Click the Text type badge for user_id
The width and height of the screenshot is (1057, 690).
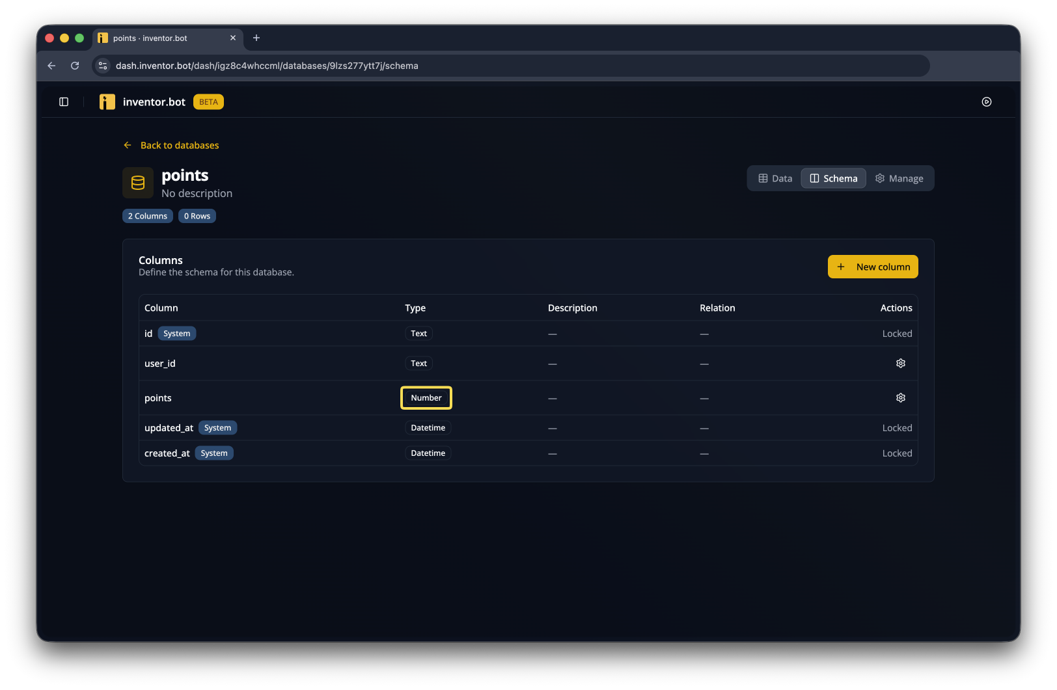419,364
